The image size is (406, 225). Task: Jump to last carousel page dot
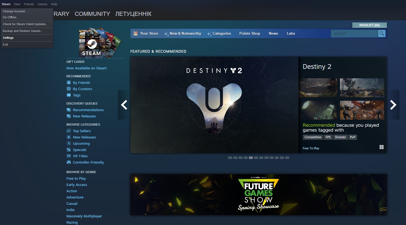pos(287,158)
